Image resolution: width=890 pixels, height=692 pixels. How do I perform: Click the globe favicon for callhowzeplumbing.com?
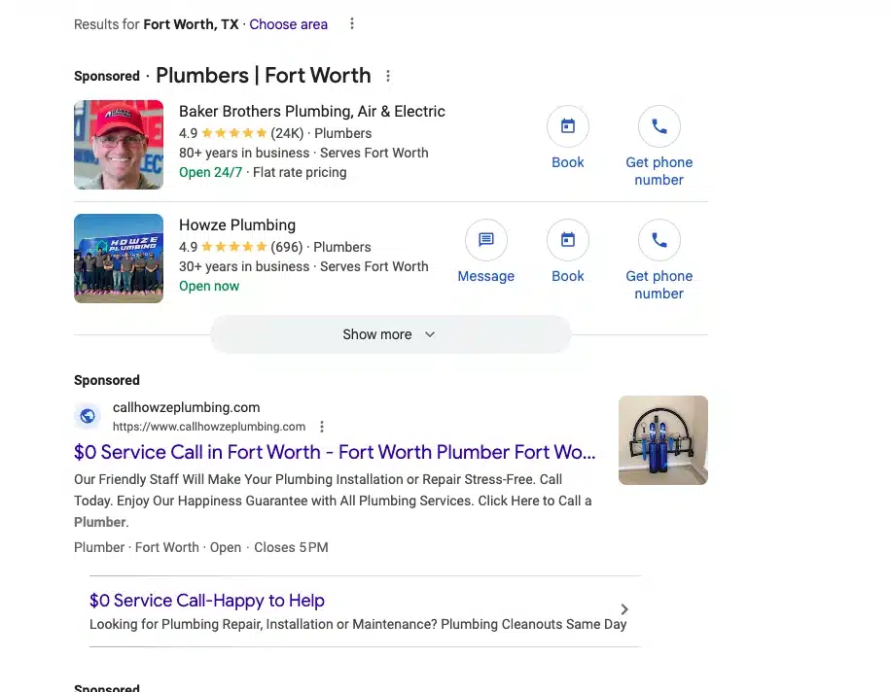(88, 416)
